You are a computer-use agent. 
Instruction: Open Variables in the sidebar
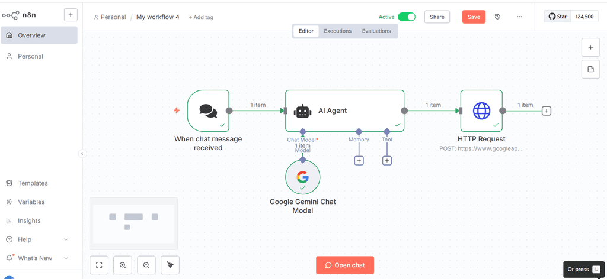tap(39, 202)
